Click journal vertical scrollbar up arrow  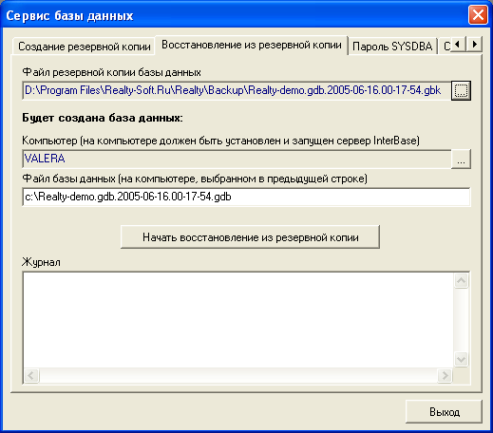click(461, 280)
